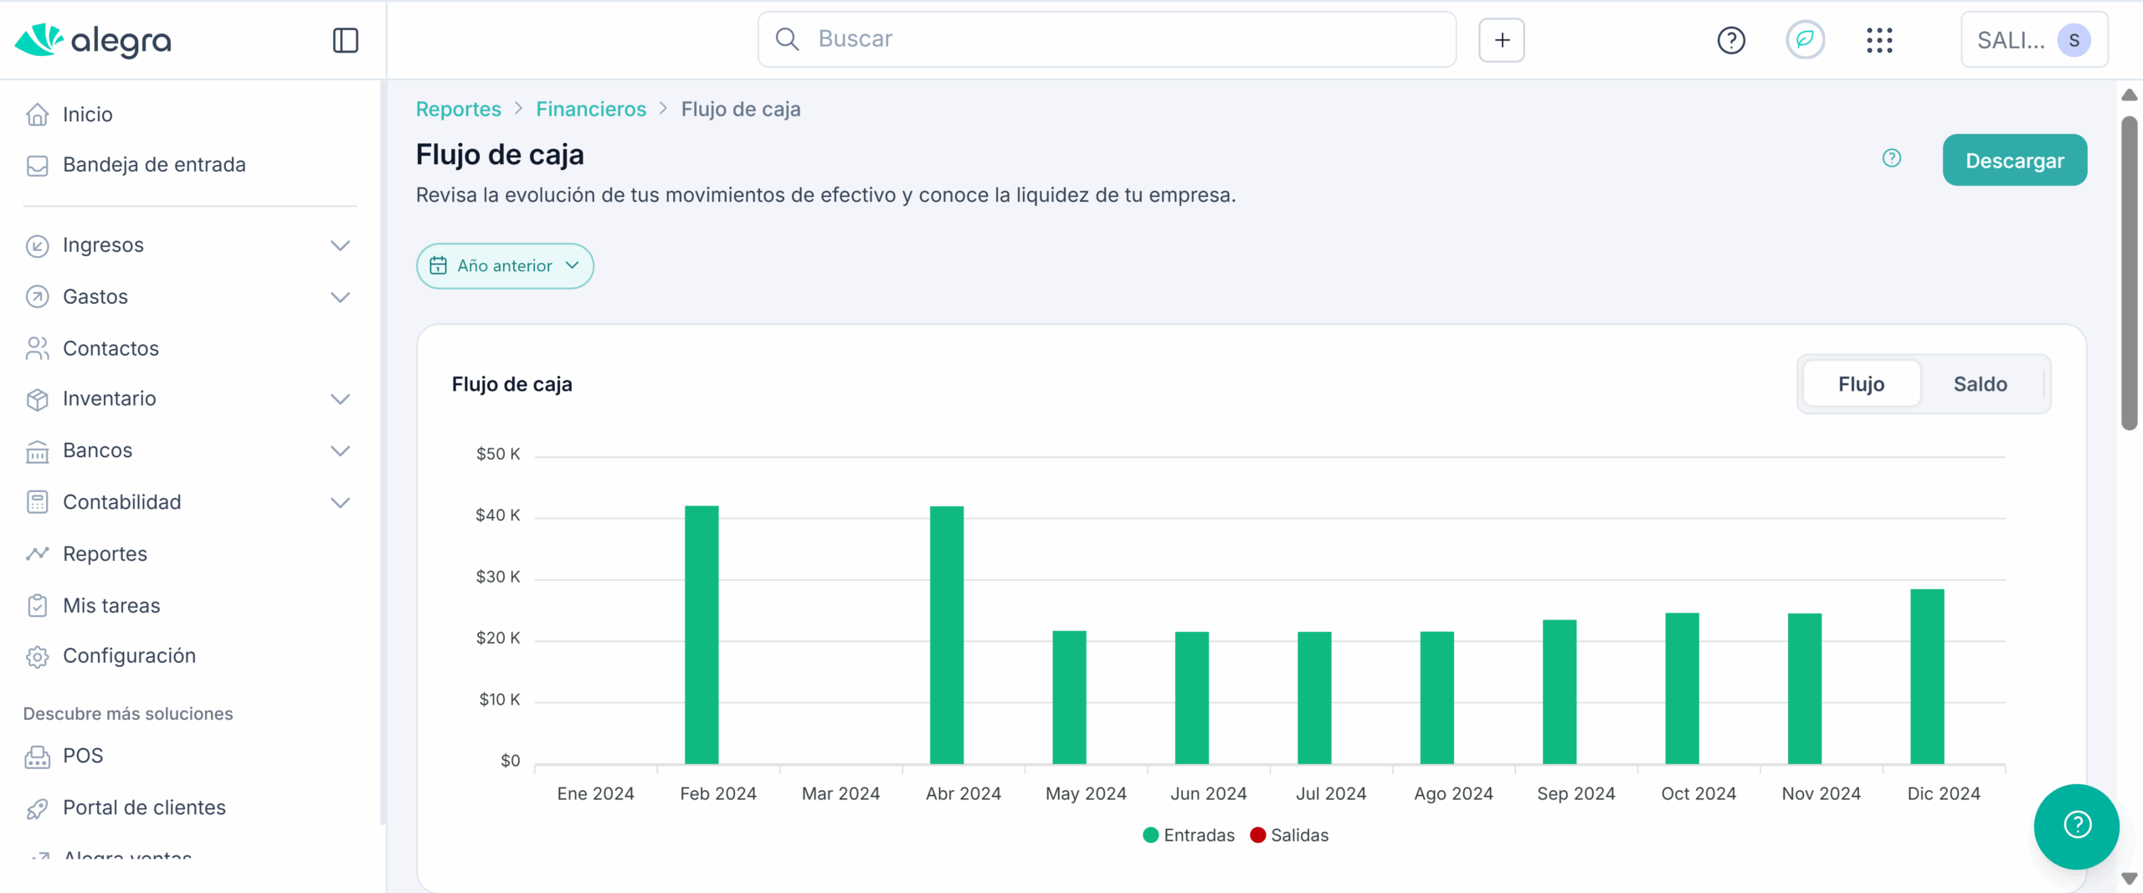The image size is (2143, 893).
Task: Open Reportes in the sidebar
Action: tap(105, 554)
